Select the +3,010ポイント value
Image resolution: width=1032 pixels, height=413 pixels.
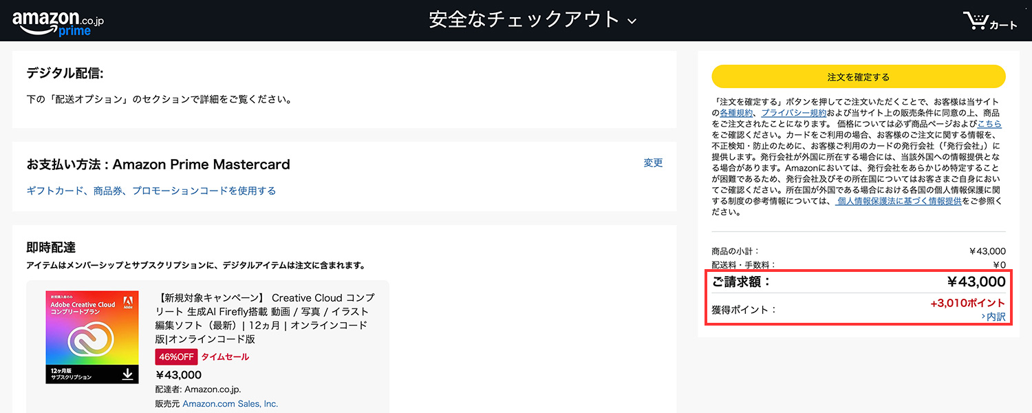click(967, 303)
